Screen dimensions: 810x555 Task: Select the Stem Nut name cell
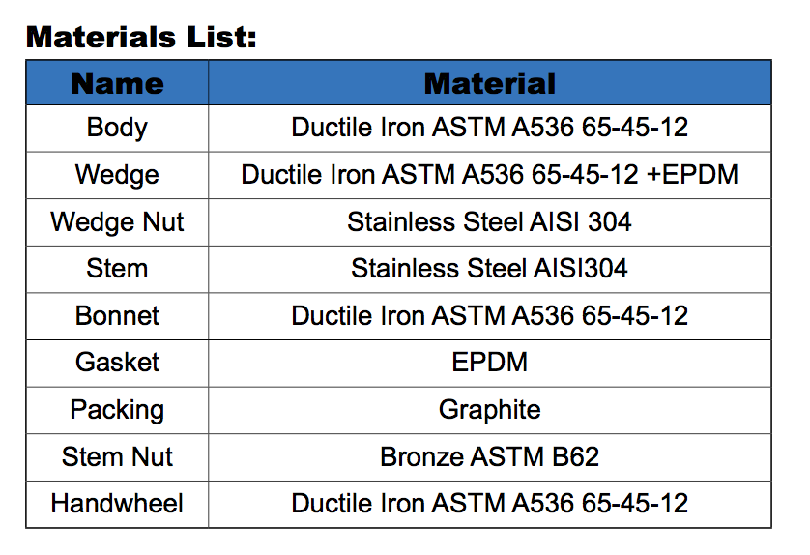[x=117, y=456]
